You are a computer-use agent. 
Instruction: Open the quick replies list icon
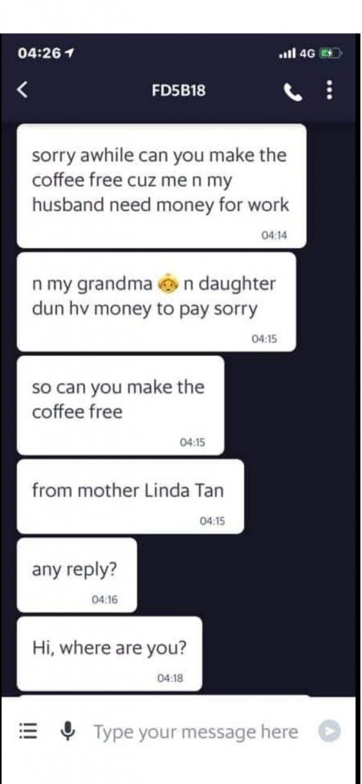27,731
